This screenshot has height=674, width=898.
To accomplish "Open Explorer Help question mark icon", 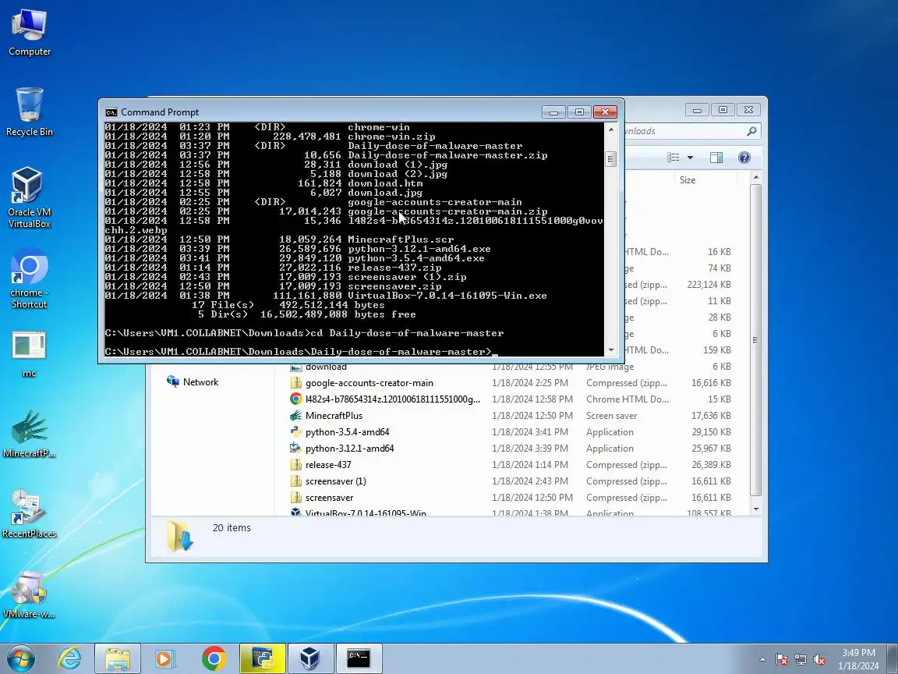I will 744,158.
